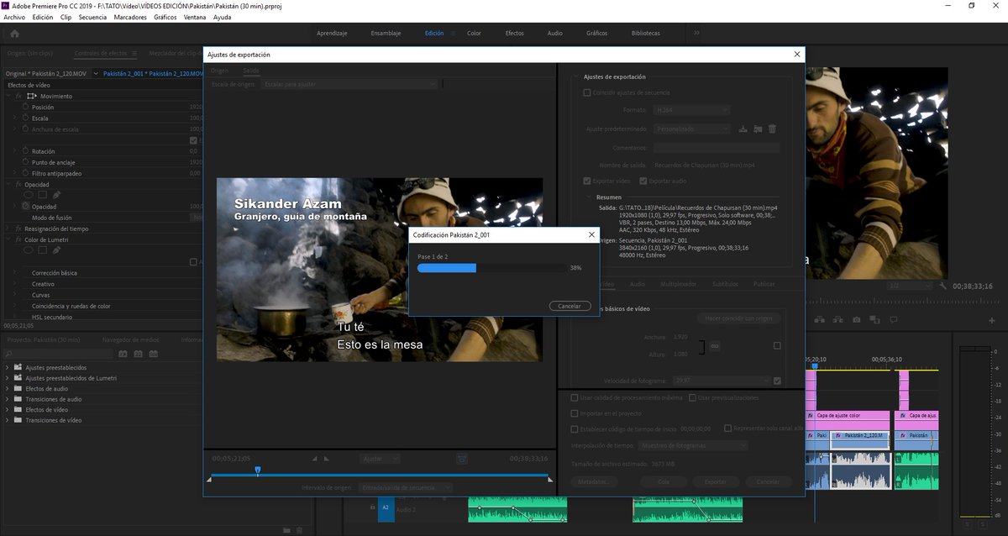Screen dimensions: 1008x536
Task: Click the Cola queue button
Action: point(663,481)
